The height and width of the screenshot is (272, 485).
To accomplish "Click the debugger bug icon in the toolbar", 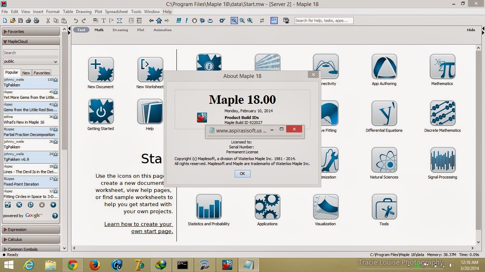I will pos(202,21).
